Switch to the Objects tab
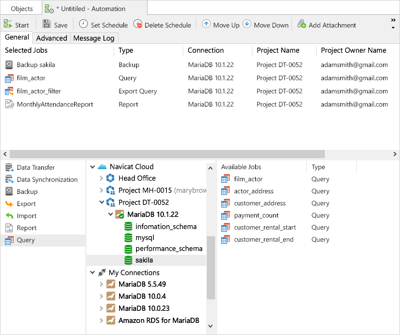This screenshot has width=400, height=335. (x=21, y=8)
